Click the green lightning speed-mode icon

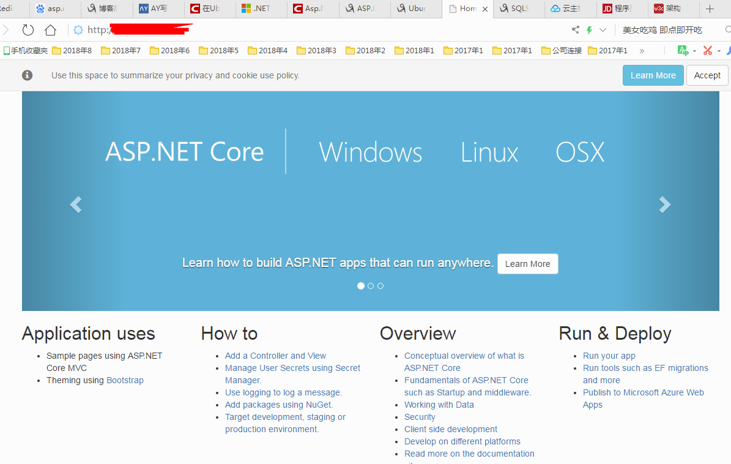589,30
